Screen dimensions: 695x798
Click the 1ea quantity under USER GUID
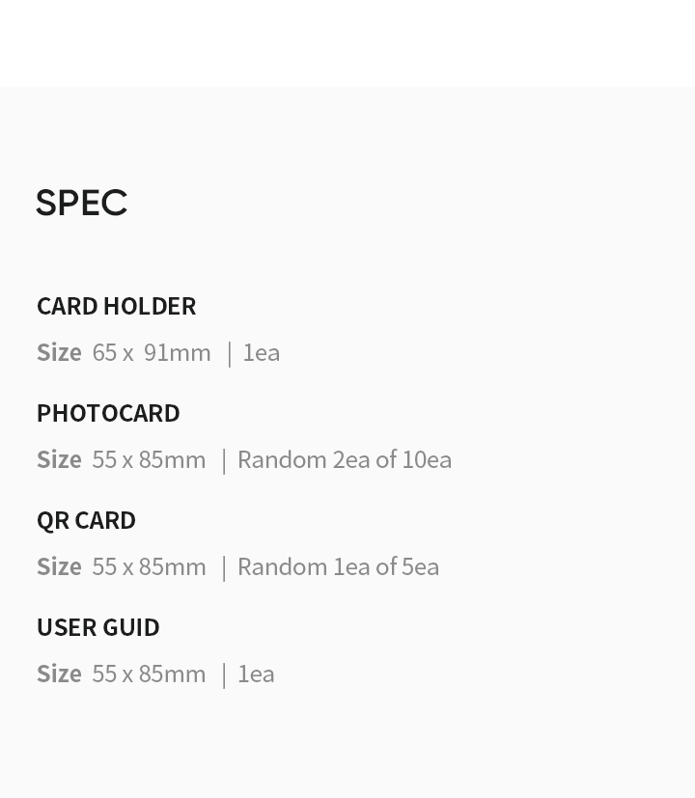(256, 674)
